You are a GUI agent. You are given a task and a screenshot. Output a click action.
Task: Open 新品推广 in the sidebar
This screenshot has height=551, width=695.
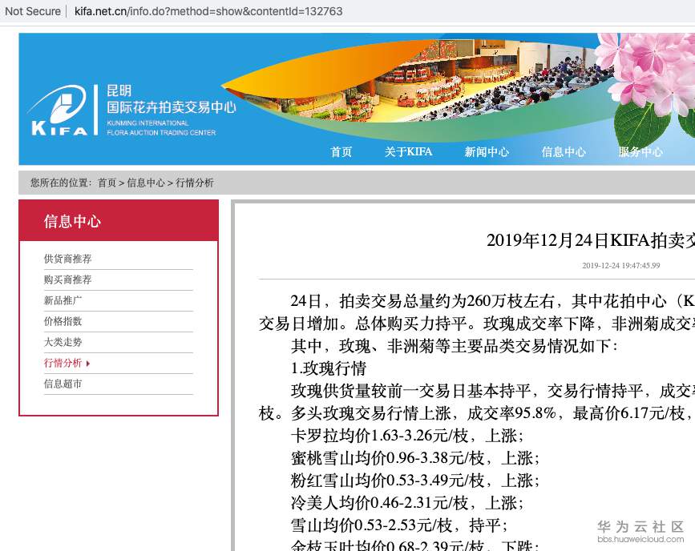coord(63,300)
